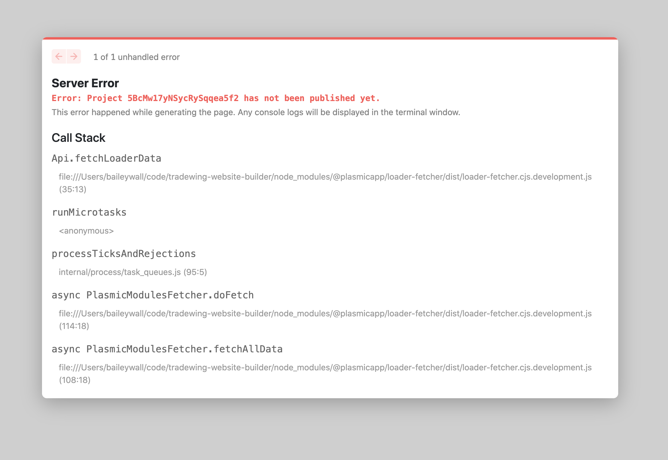Select async PlasmicModulesFetcher.fetchAllData frame
This screenshot has height=460, width=668.
(167, 349)
